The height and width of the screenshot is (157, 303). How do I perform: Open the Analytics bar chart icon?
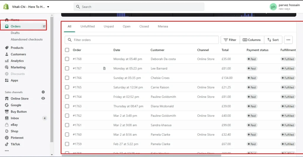(7, 61)
